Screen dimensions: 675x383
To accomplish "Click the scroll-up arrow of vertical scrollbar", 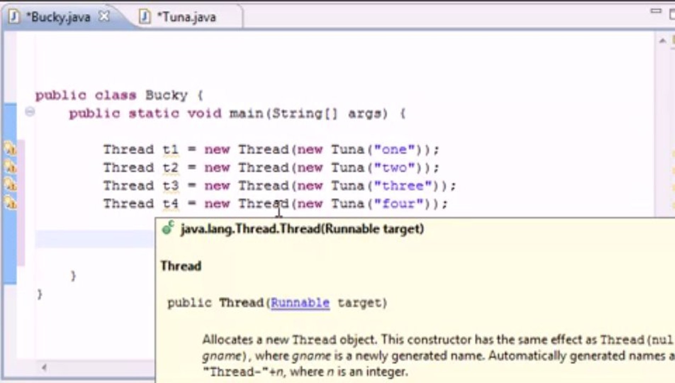I will (662, 41).
